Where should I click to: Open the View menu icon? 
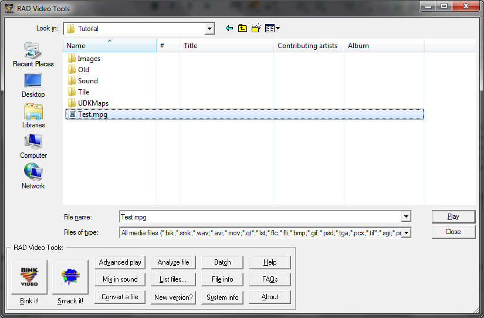(272, 28)
